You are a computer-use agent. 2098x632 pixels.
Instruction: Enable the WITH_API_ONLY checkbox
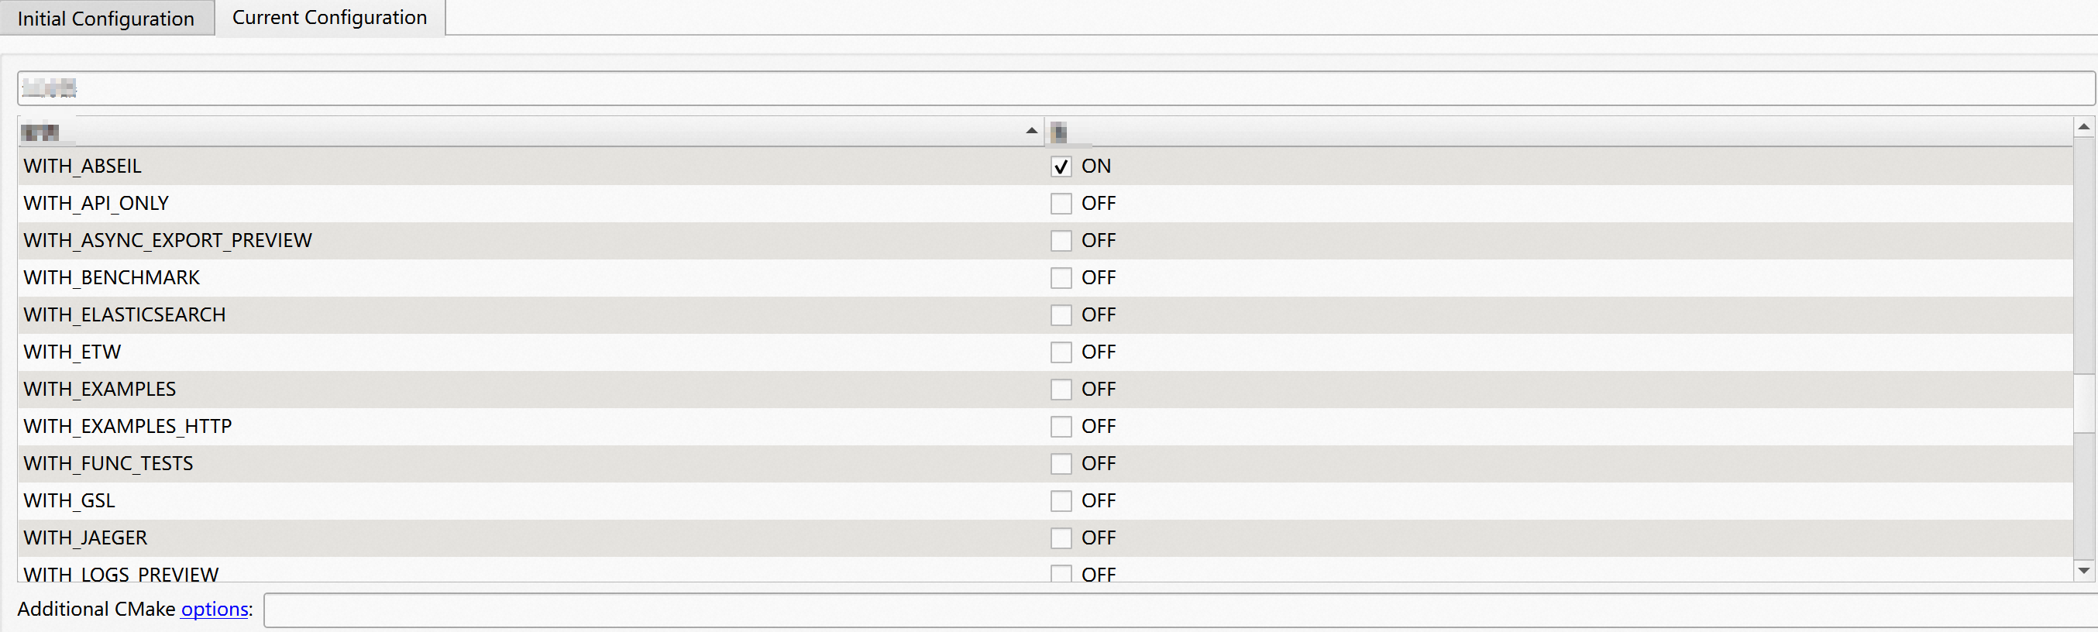[x=1061, y=204]
